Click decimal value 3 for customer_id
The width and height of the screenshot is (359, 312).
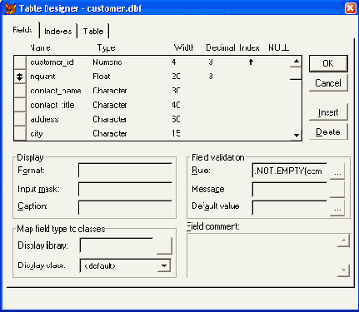tap(211, 62)
